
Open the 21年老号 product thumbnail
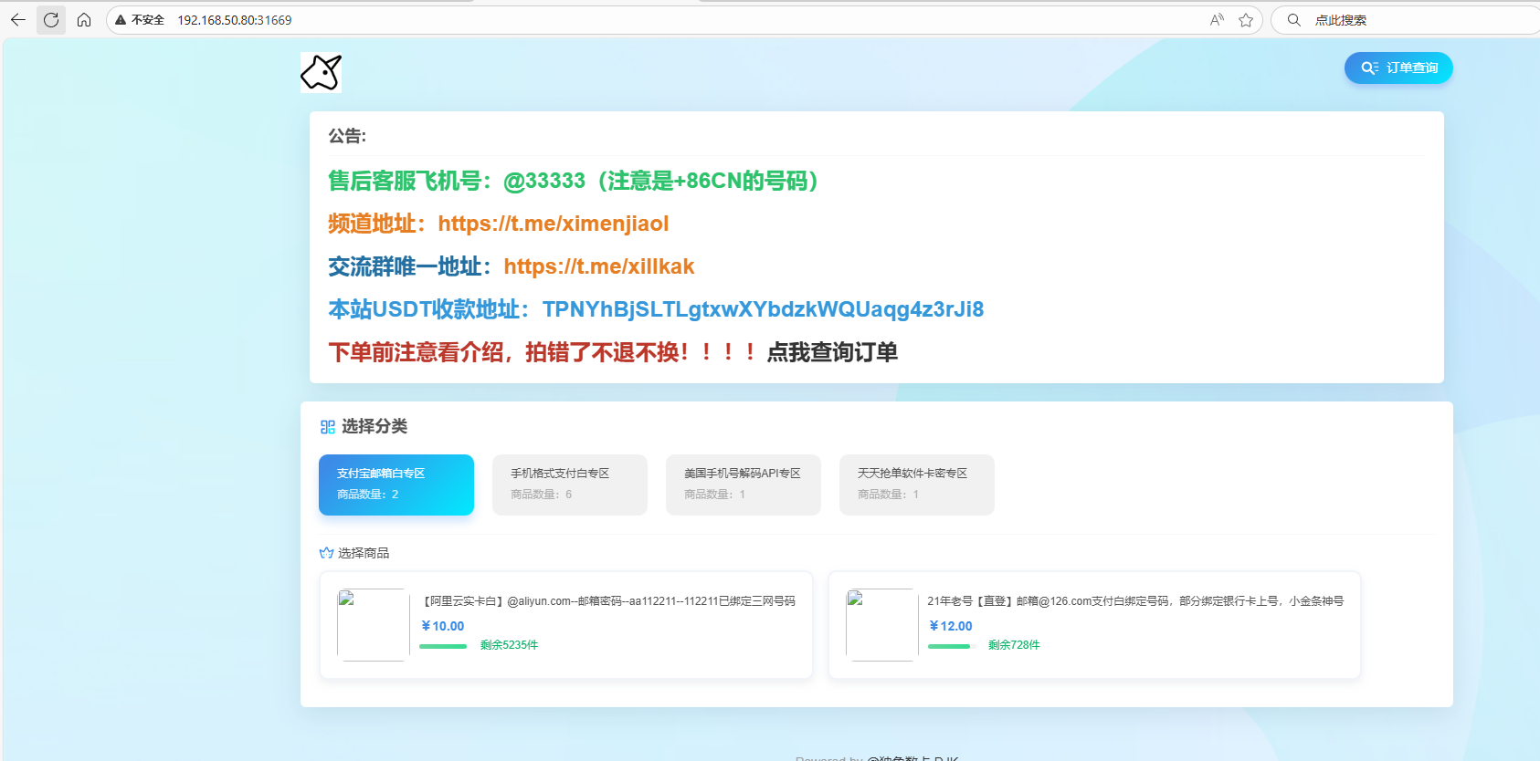[x=882, y=625]
